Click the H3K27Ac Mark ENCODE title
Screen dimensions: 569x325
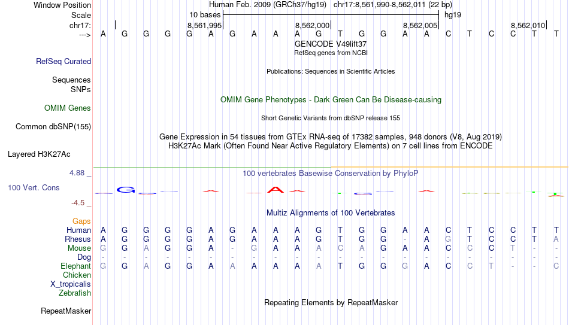point(331,146)
